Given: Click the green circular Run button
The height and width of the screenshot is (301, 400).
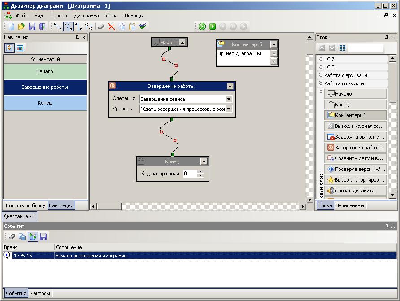Looking at the screenshot, I should (202, 26).
